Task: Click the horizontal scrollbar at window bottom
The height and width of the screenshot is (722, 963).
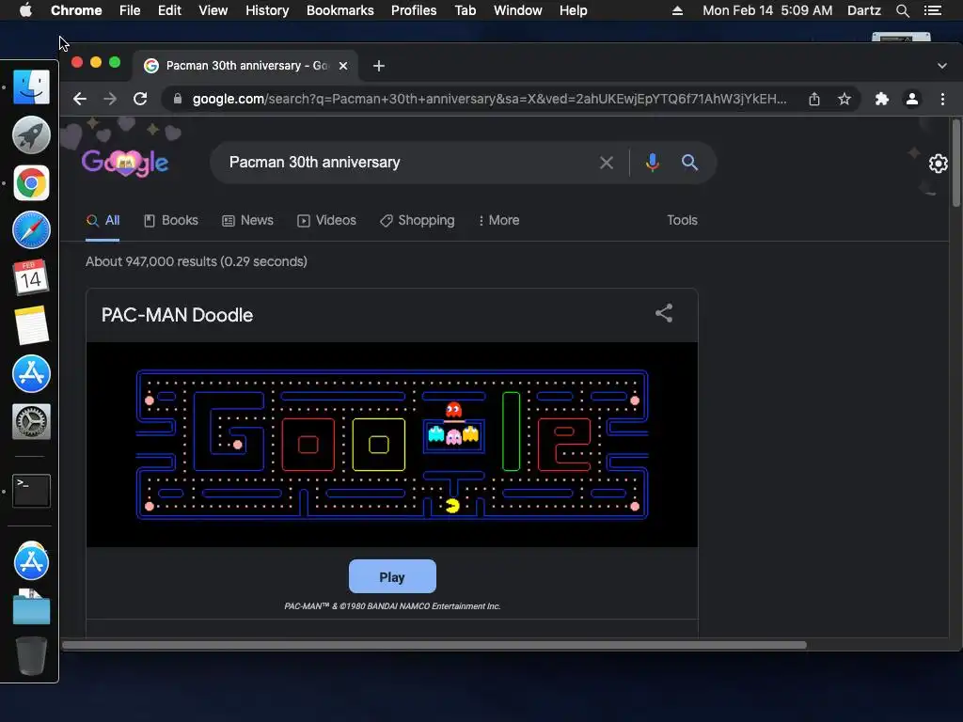Action: coord(434,645)
